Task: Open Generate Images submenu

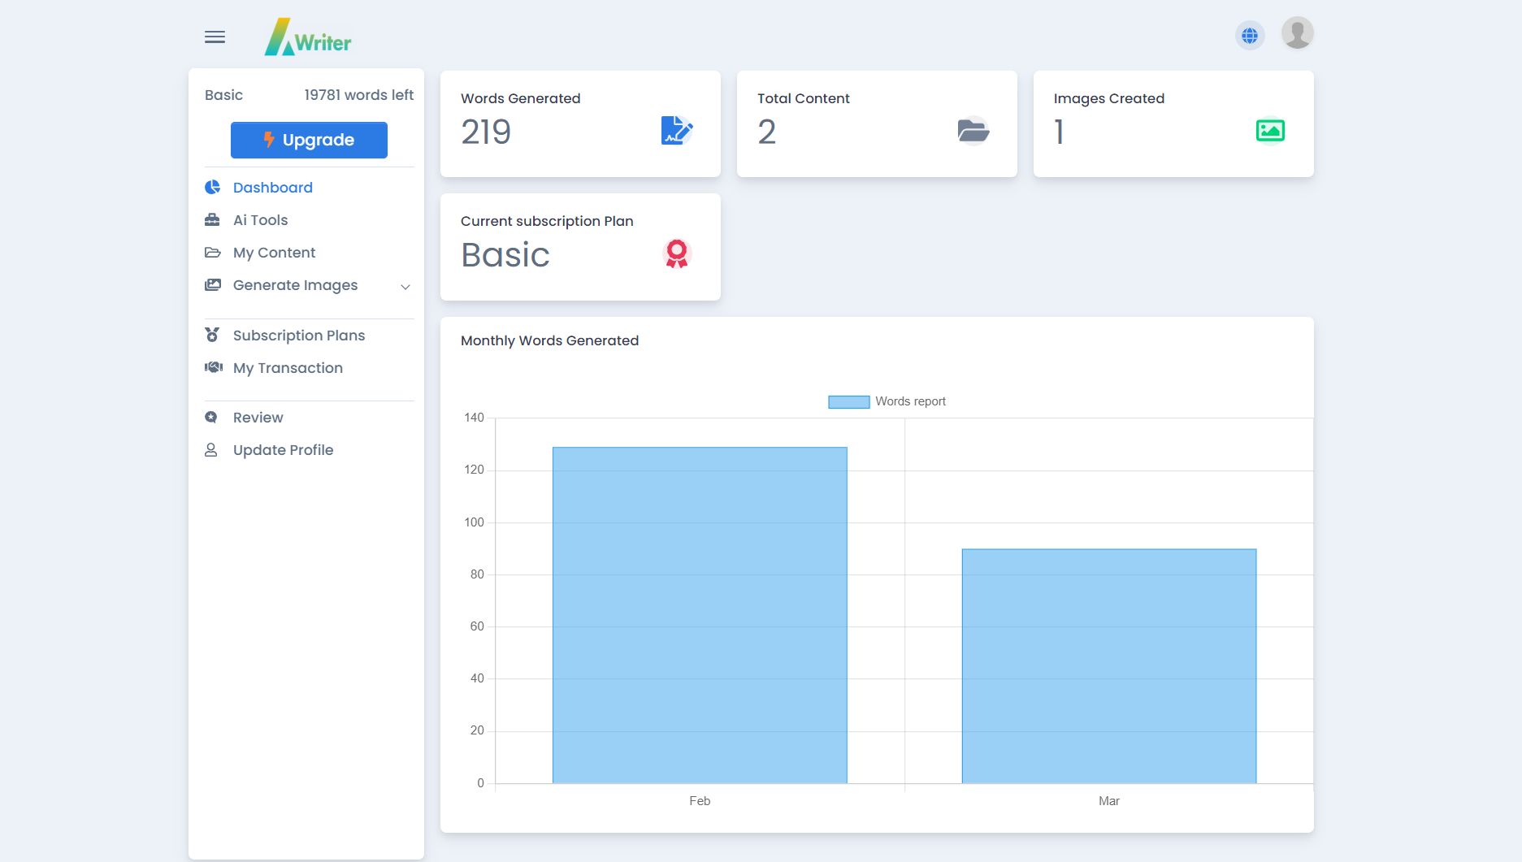Action: coord(295,285)
